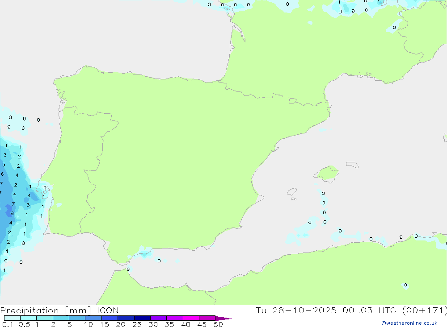Click the 'Precipitation [mm] ICON' title text
The width and height of the screenshot is (447, 327).
pos(59,310)
